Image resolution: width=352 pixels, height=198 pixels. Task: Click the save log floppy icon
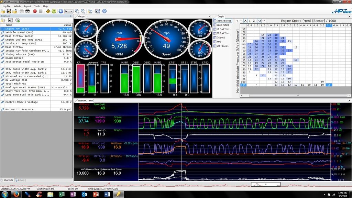(x=9, y=11)
